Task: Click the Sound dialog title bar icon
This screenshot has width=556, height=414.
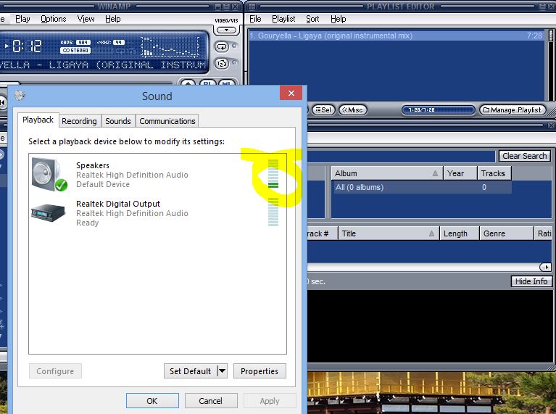Action: click(x=20, y=96)
